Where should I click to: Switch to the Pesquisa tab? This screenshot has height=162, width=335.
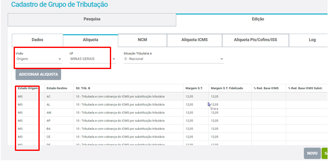coord(92,20)
